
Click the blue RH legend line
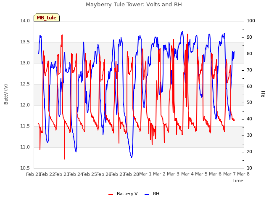pyautogui.click(x=147, y=194)
